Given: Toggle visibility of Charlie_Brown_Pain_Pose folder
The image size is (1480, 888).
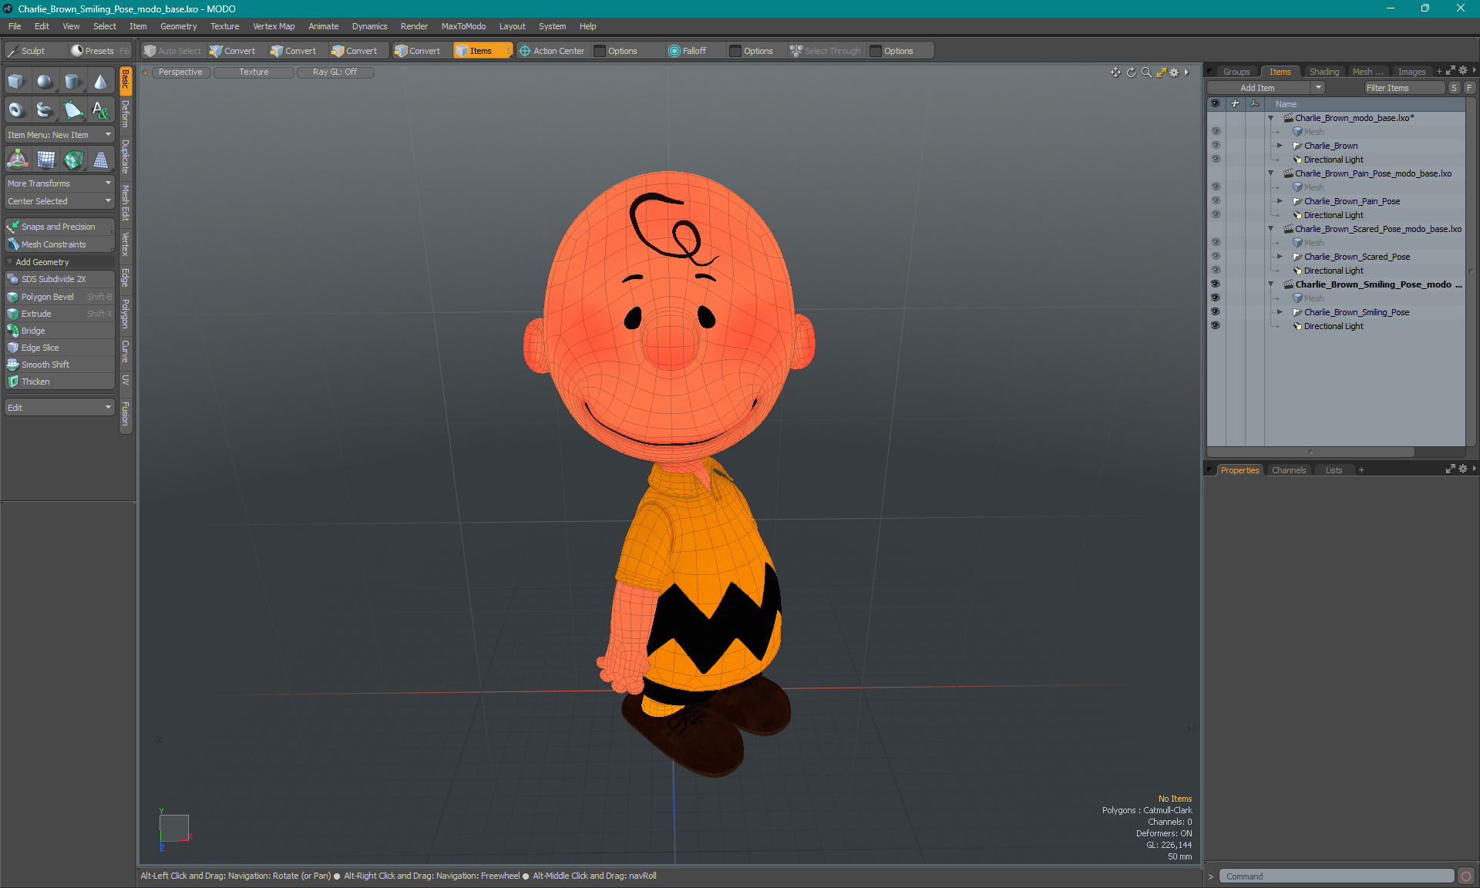Looking at the screenshot, I should (1216, 201).
